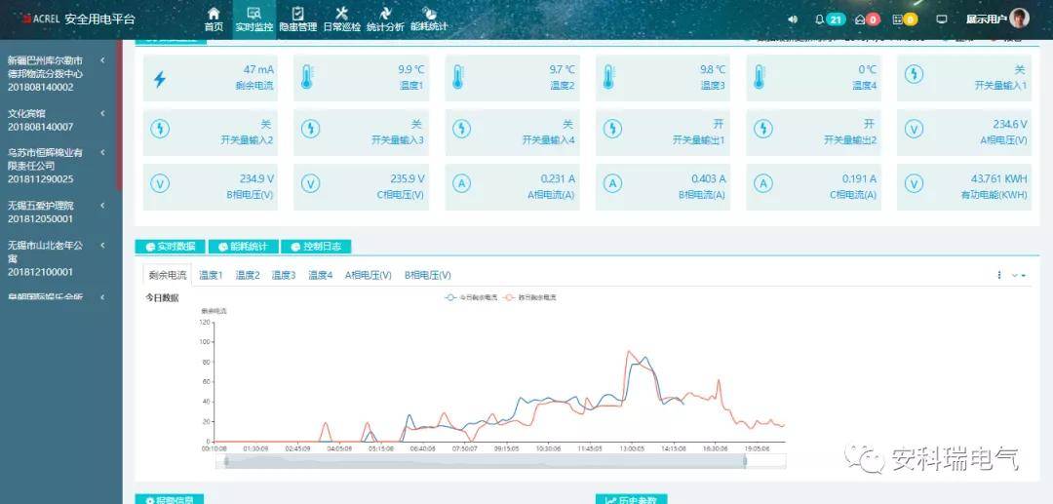
Task: Open the 首页 home icon
Action: tap(214, 13)
